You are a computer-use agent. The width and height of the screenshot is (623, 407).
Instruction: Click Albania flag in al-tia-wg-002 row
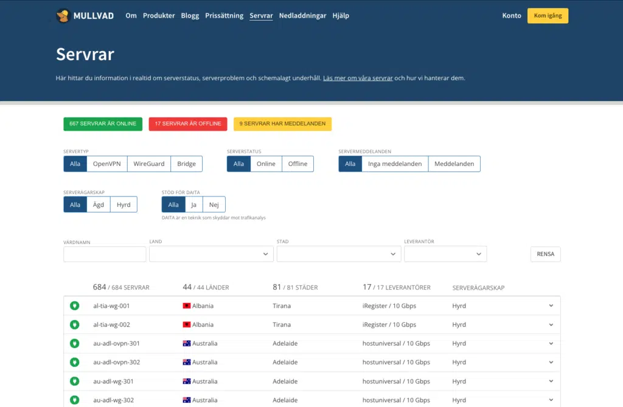point(187,325)
